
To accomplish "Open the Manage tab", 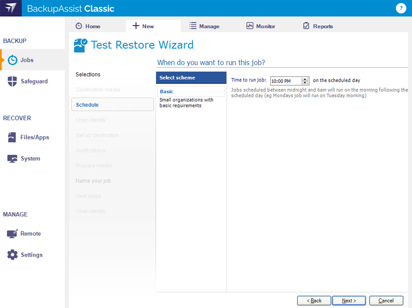I will [x=209, y=26].
